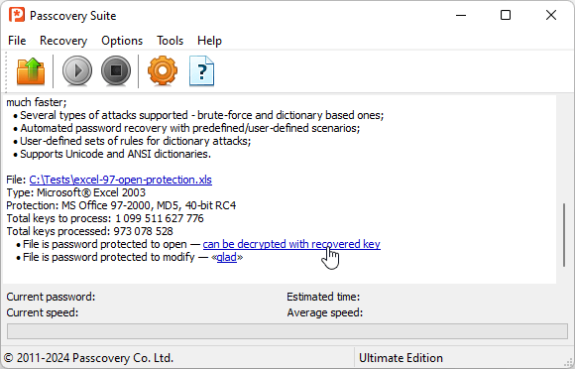The height and width of the screenshot is (369, 575).
Task: Click the 'Current speed:' label
Action: coord(43,312)
